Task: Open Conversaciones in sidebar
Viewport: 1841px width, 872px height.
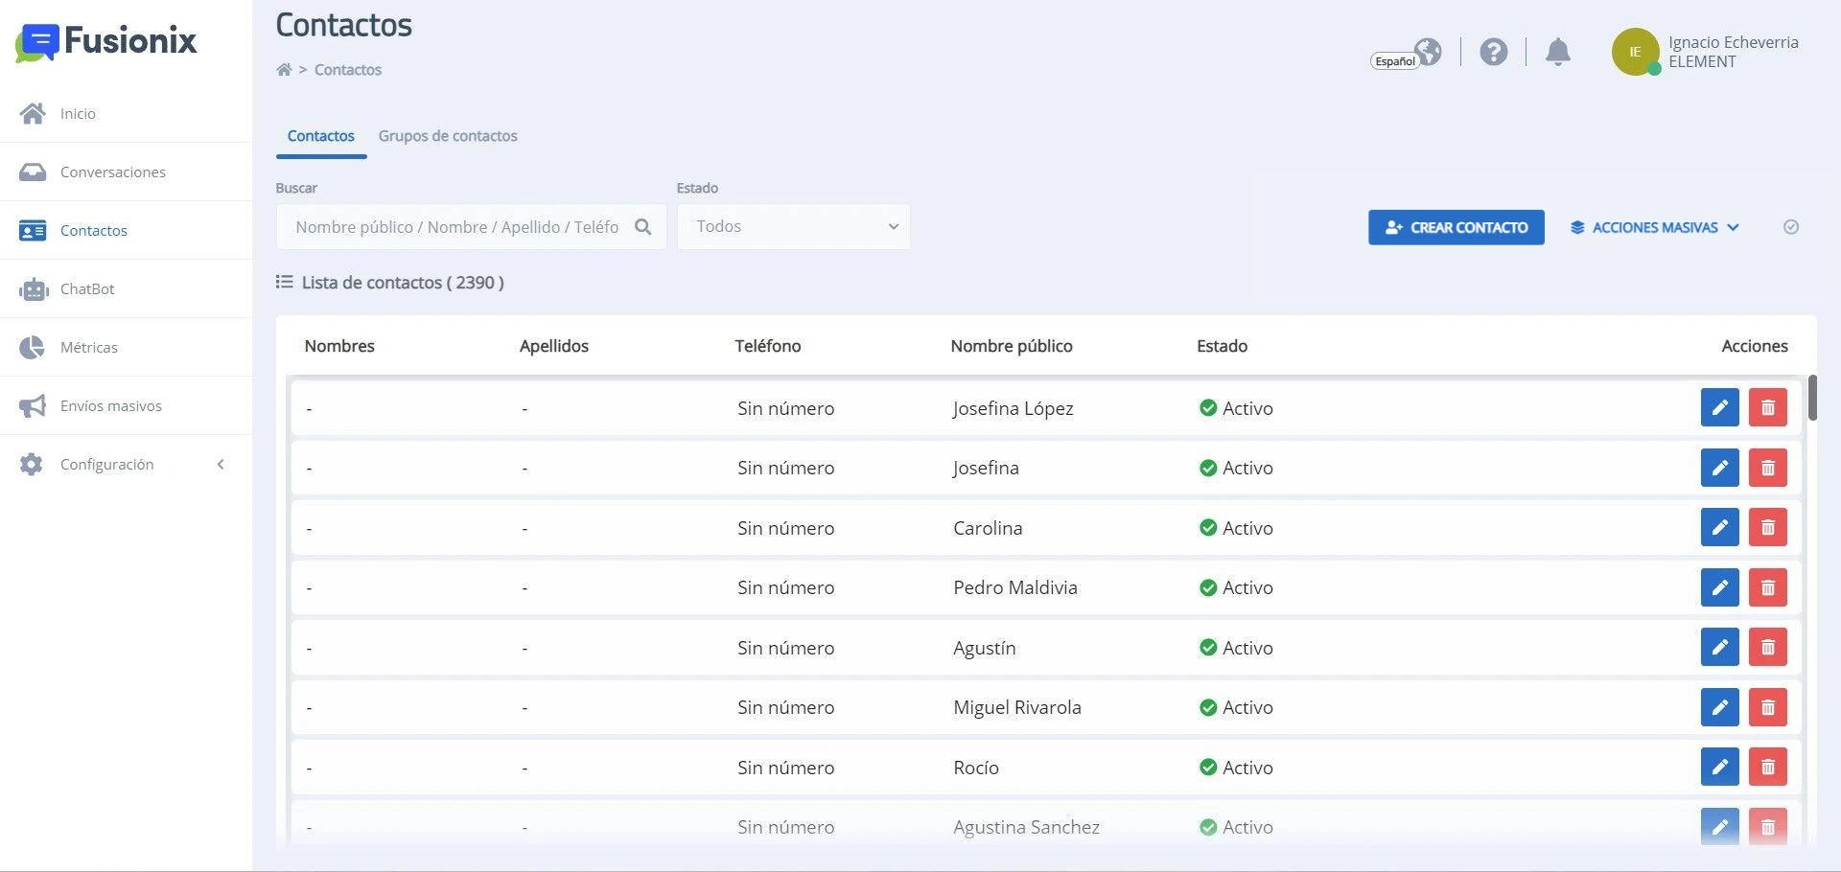Action: [x=126, y=172]
